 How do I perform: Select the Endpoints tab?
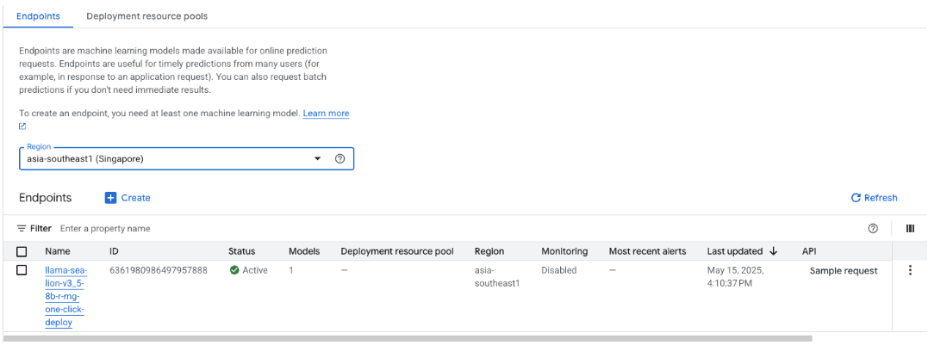coord(38,16)
